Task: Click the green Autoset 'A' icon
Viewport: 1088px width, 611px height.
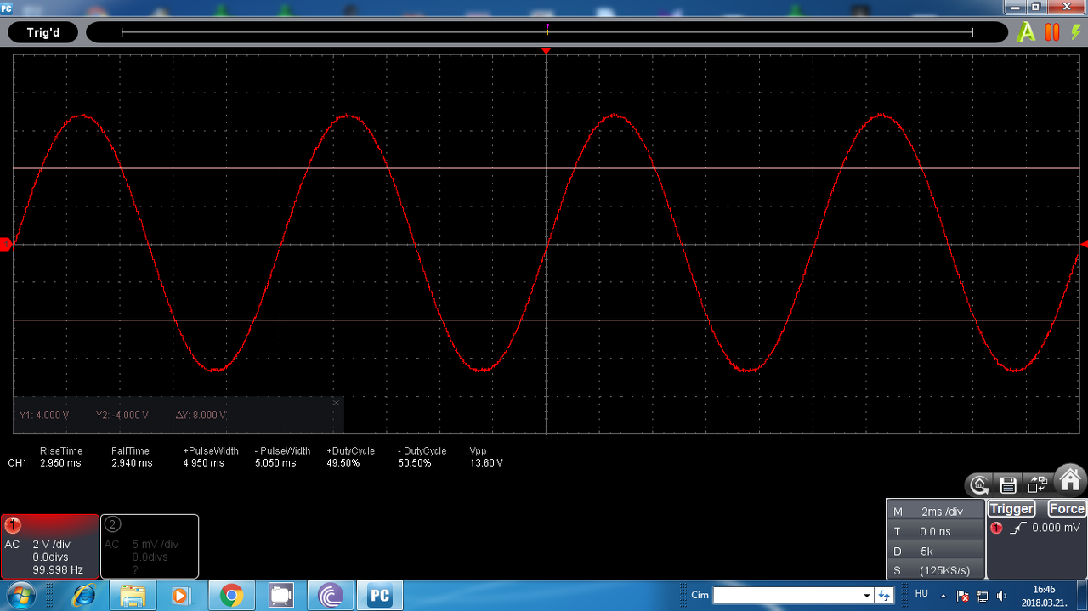Action: pyautogui.click(x=1027, y=32)
